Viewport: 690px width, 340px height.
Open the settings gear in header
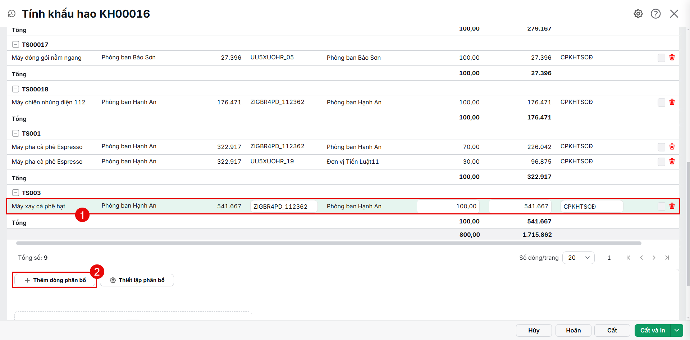pyautogui.click(x=638, y=14)
